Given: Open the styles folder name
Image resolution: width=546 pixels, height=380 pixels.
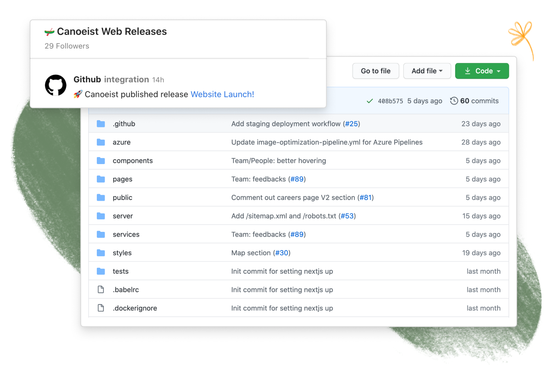Looking at the screenshot, I should coord(122,253).
